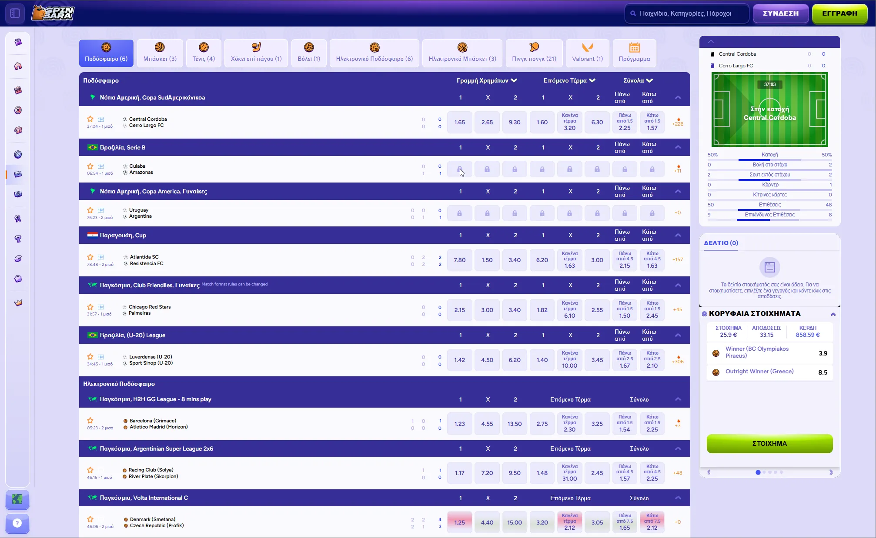Open +226 more markets for Central Cordoba
The height and width of the screenshot is (538, 876).
click(678, 122)
